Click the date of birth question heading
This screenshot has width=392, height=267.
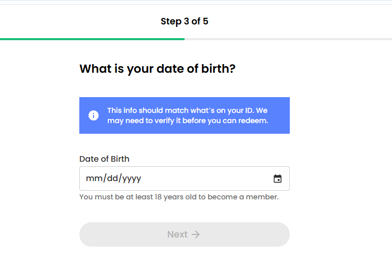click(157, 69)
